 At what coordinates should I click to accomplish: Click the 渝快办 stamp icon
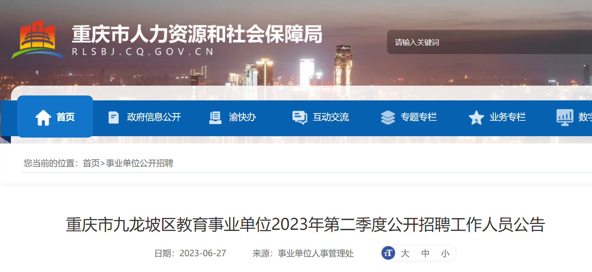pyautogui.click(x=215, y=118)
